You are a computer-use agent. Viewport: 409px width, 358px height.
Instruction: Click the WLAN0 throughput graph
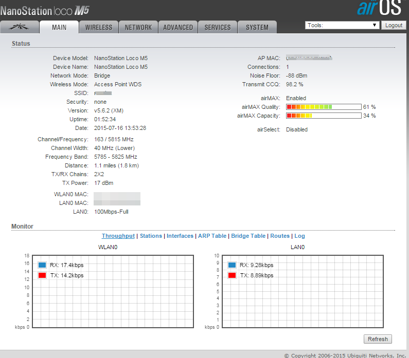pos(113,291)
